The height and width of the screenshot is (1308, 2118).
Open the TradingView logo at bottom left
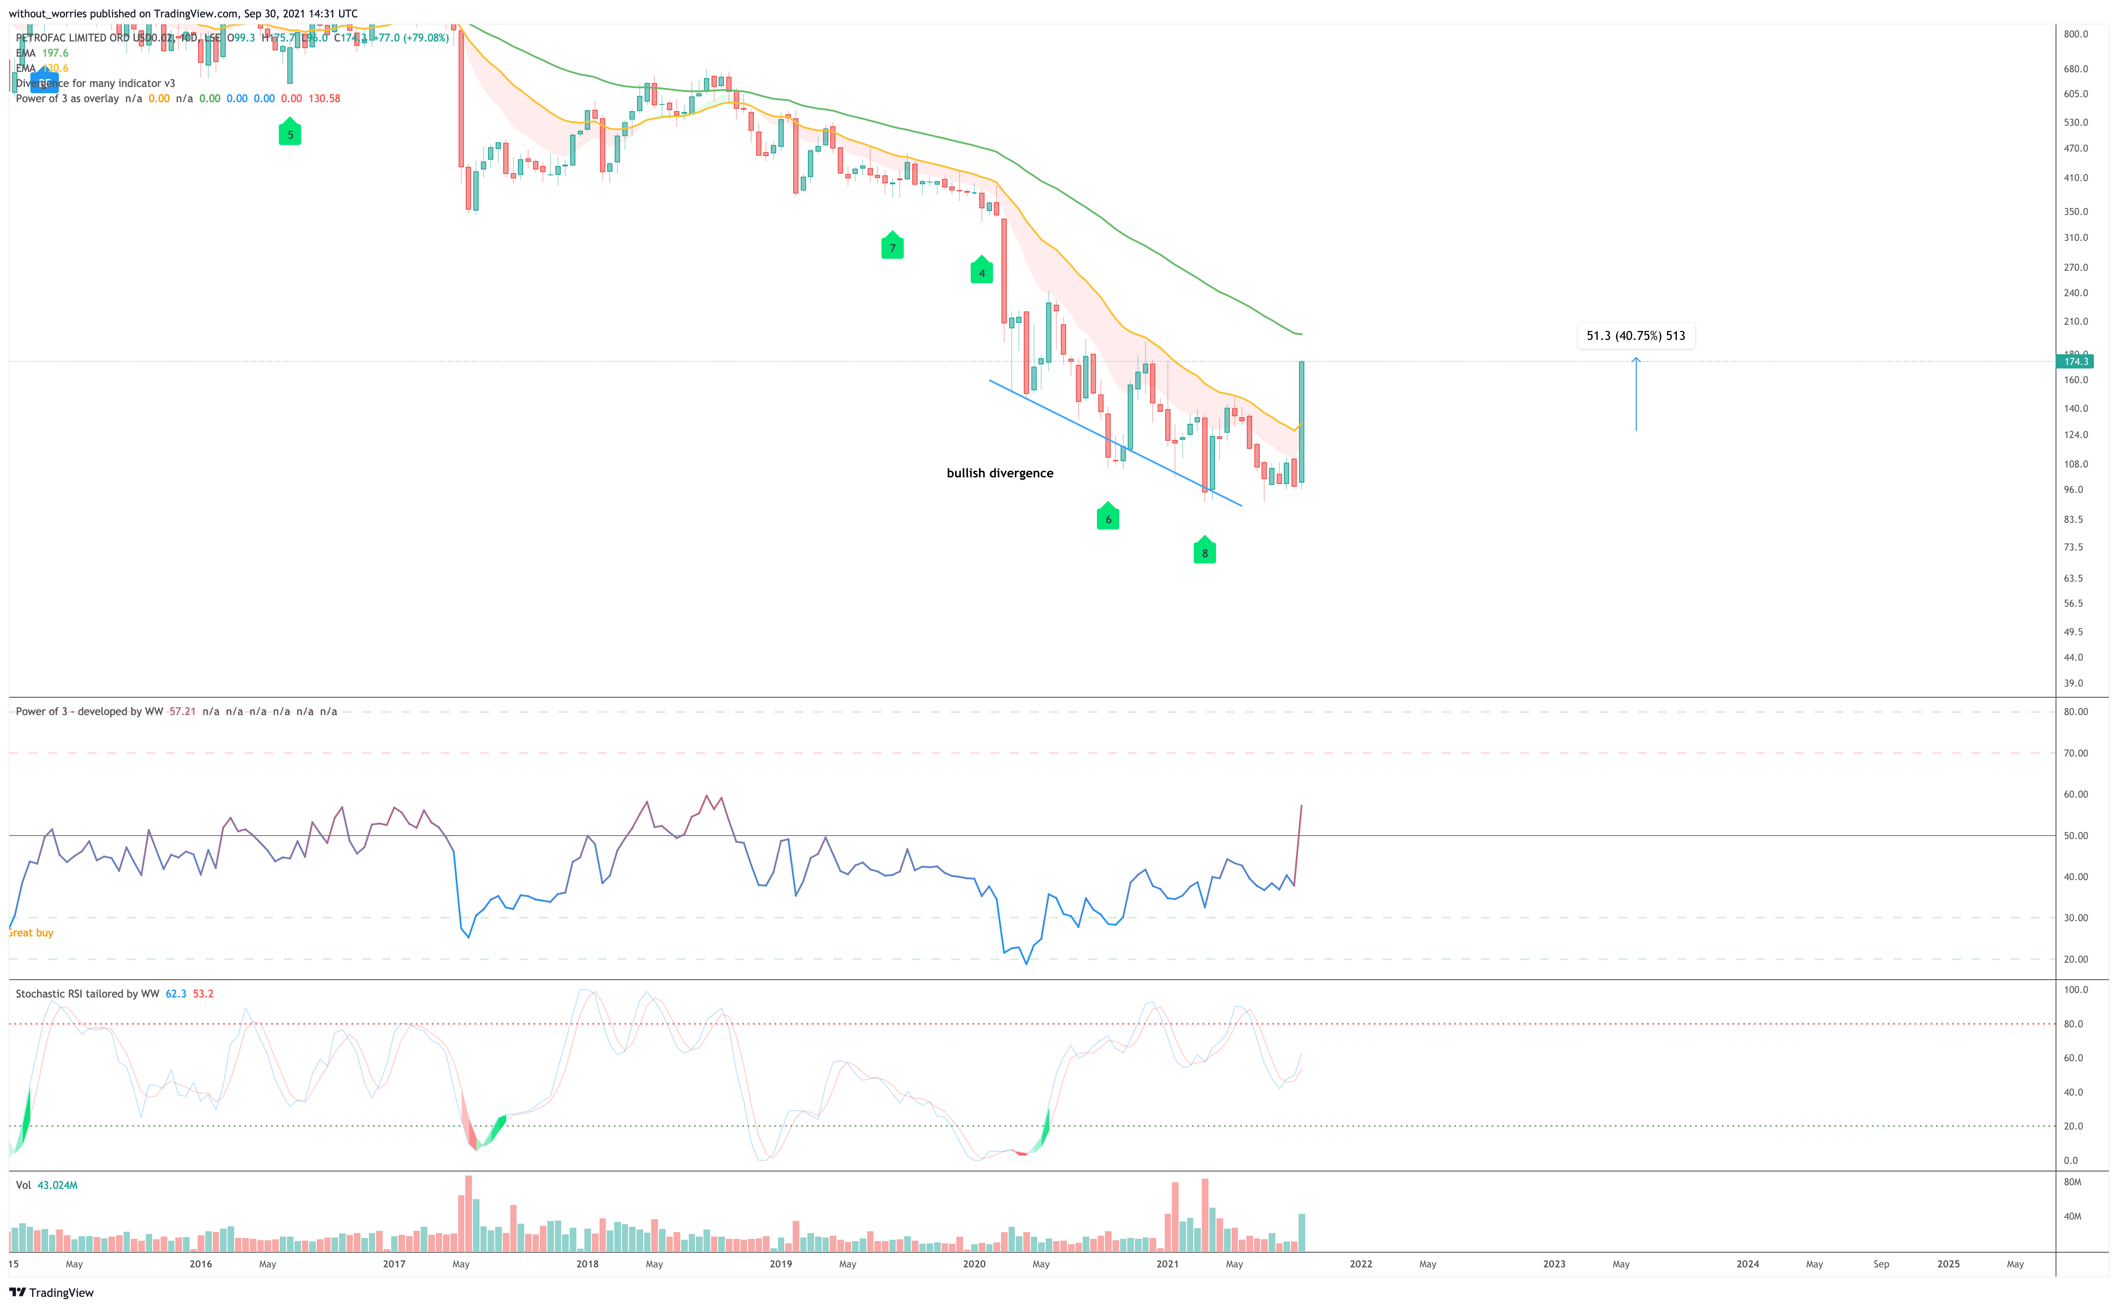click(x=51, y=1292)
